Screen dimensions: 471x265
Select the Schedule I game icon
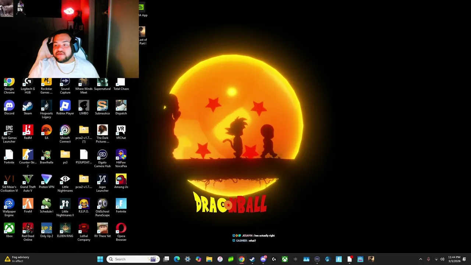pyautogui.click(x=46, y=206)
